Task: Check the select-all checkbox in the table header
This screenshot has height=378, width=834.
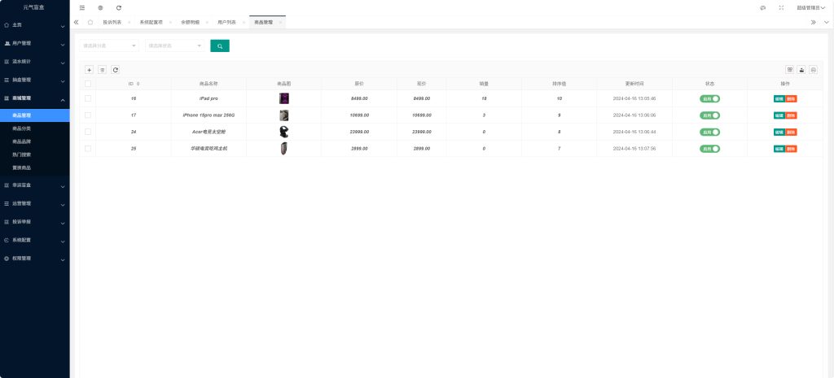Action: [x=88, y=84]
